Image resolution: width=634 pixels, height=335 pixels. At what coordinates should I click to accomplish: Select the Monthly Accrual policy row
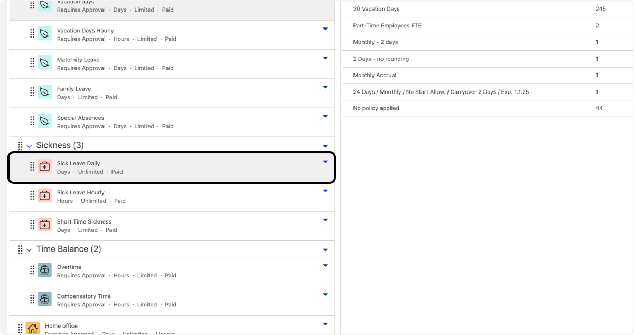(375, 75)
